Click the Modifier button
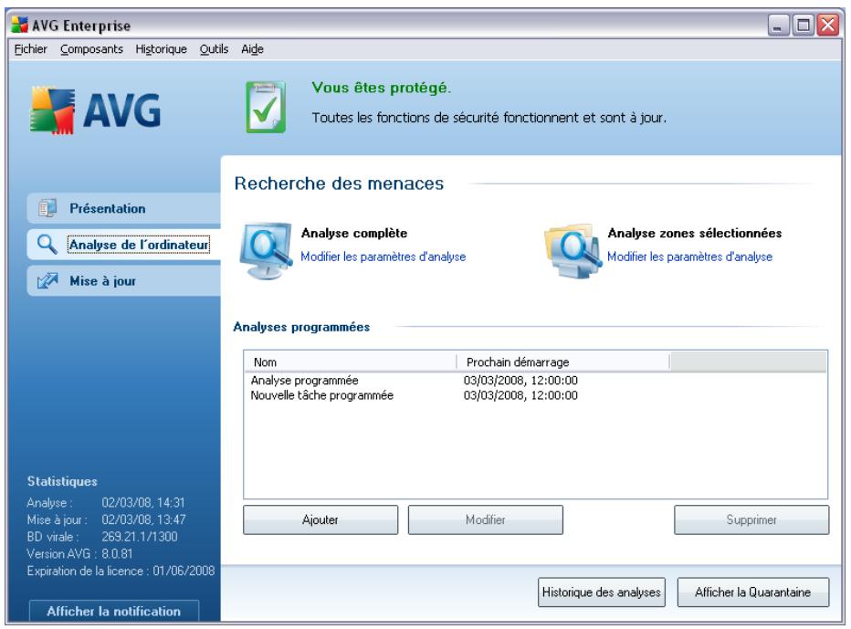This screenshot has height=629, width=851. tap(485, 519)
